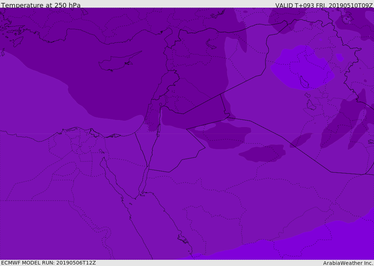Click the 'Temperature at 250 hPa' title text
Viewport: 374px width, 266px height.
point(41,5)
